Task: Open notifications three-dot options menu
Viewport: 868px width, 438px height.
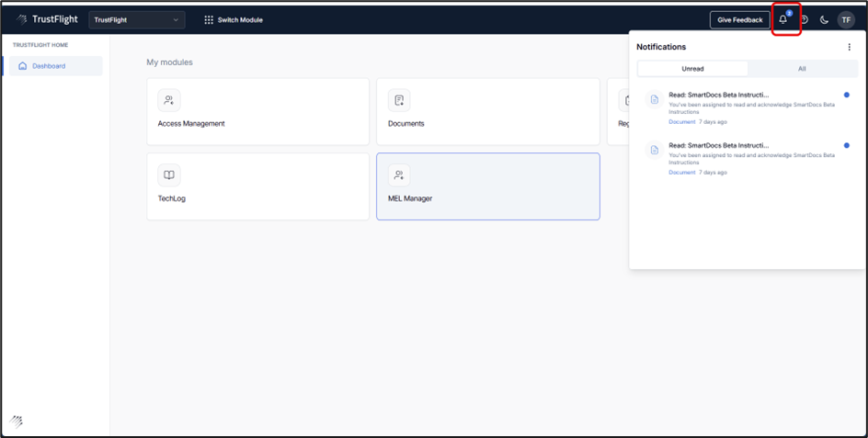Action: [849, 47]
